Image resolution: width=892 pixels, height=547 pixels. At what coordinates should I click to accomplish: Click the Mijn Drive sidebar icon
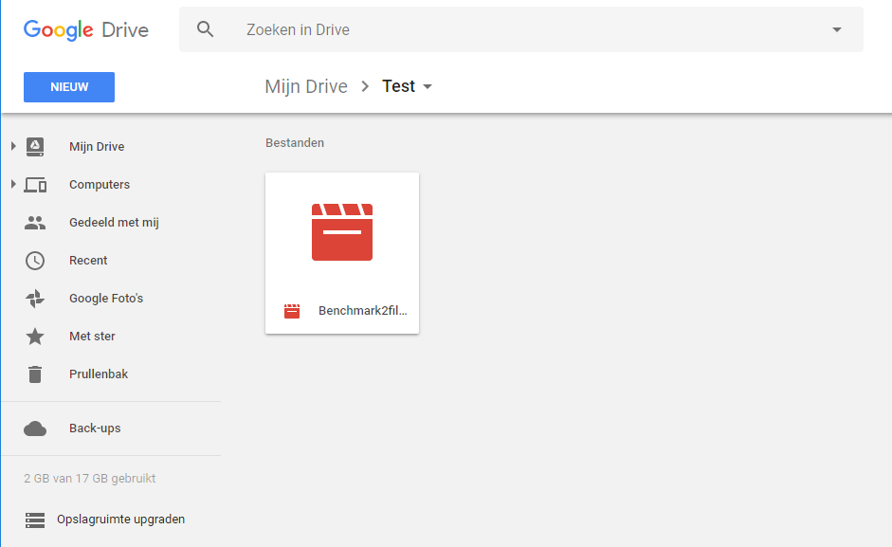(35, 146)
